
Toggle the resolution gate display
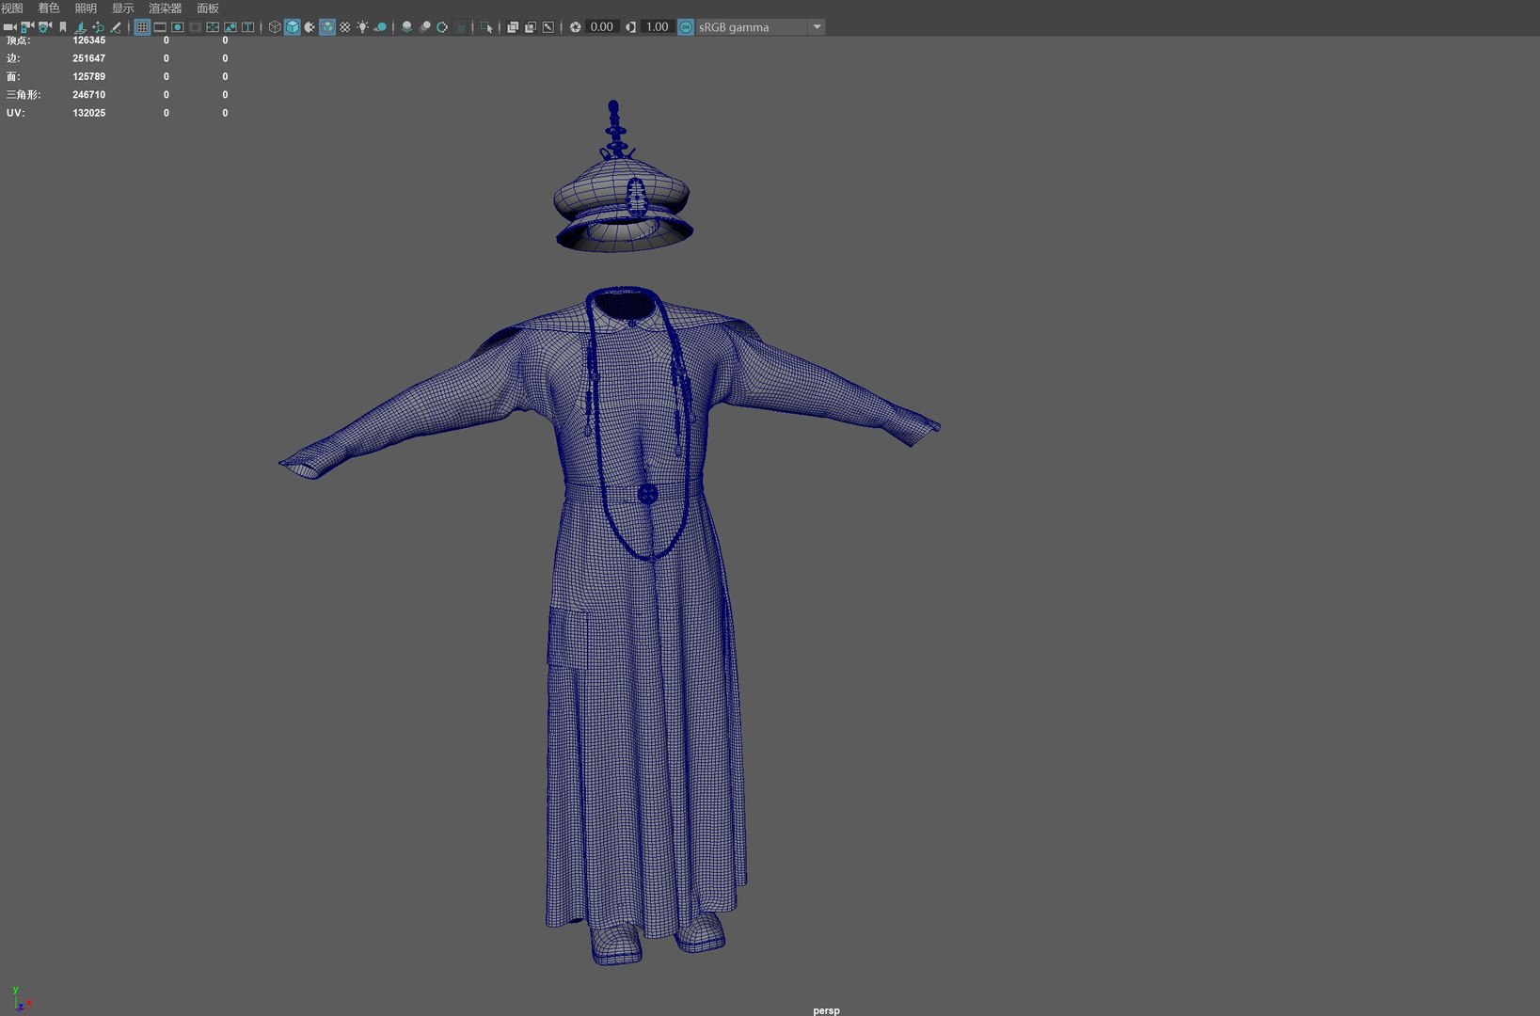(x=177, y=27)
